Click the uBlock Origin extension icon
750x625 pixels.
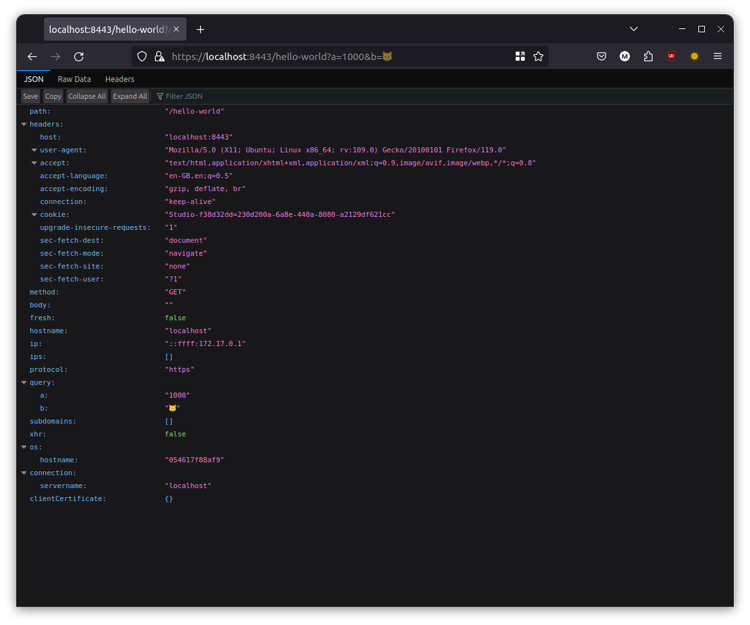click(671, 57)
